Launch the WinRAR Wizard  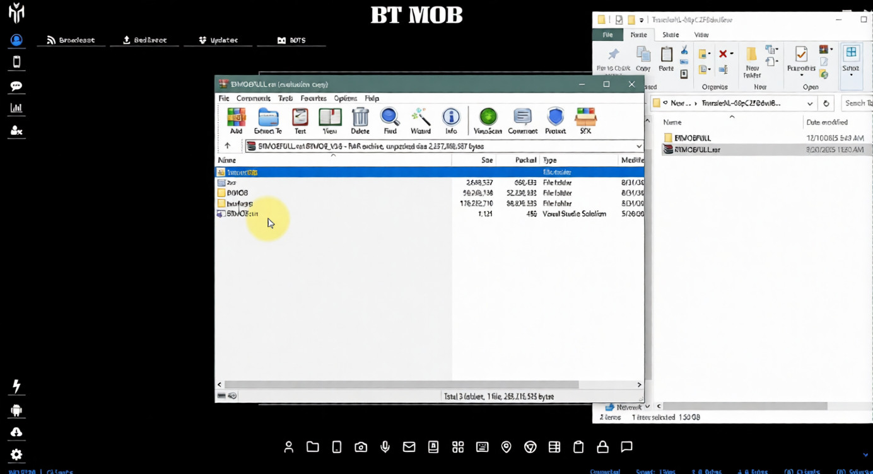click(x=420, y=120)
